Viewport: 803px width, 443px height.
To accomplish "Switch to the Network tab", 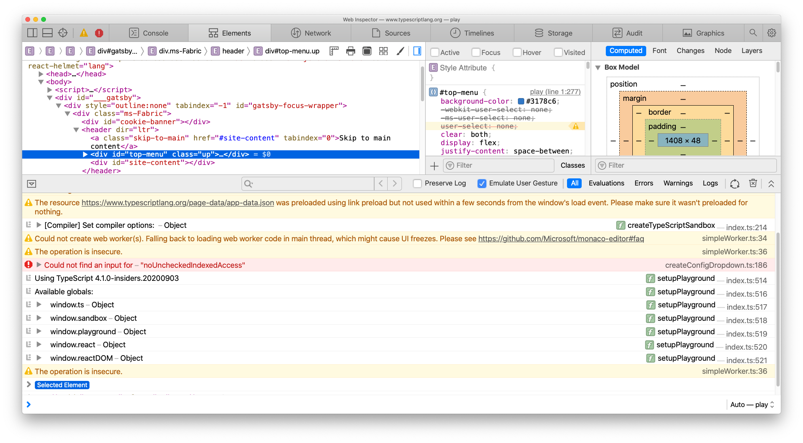I will point(311,33).
